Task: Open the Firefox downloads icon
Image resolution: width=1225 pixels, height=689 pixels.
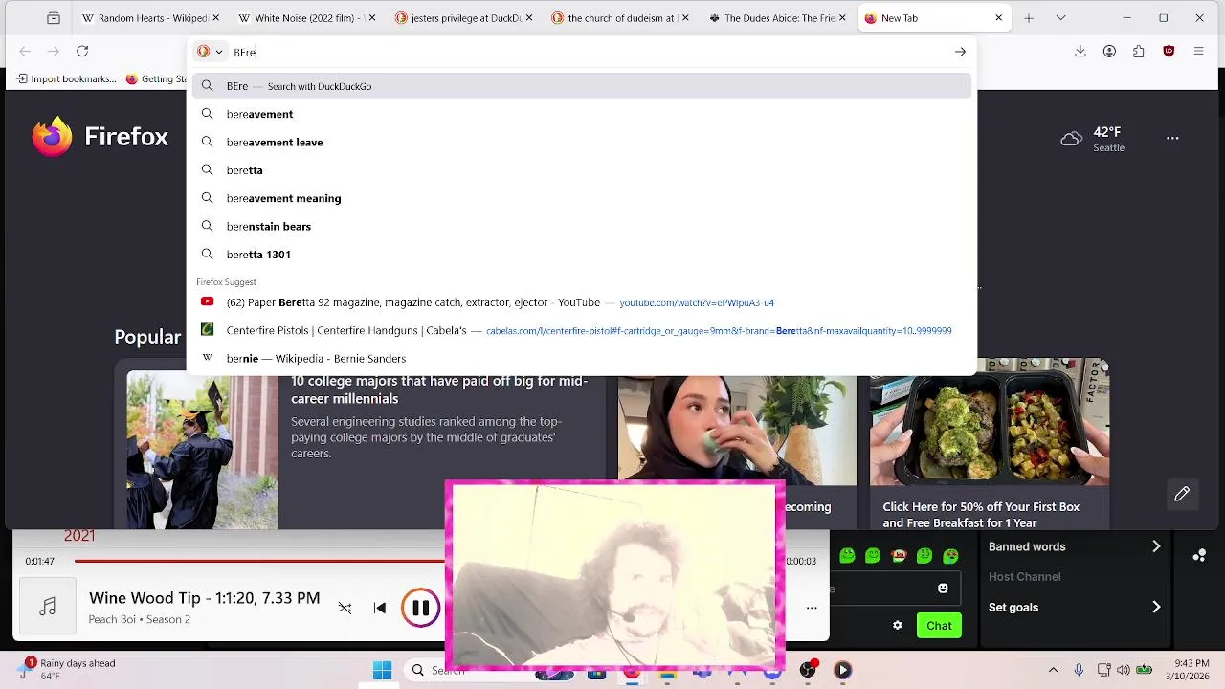Action: [x=1080, y=52]
